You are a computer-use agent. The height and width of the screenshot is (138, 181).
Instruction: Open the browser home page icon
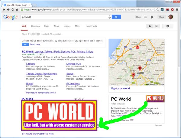click(x=17, y=10)
